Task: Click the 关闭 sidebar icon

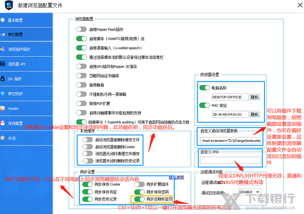Action: coord(3,138)
